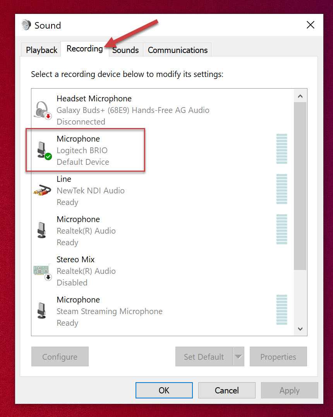Switch to the Playback tab
Viewport: 333px width, 417px height.
point(41,50)
